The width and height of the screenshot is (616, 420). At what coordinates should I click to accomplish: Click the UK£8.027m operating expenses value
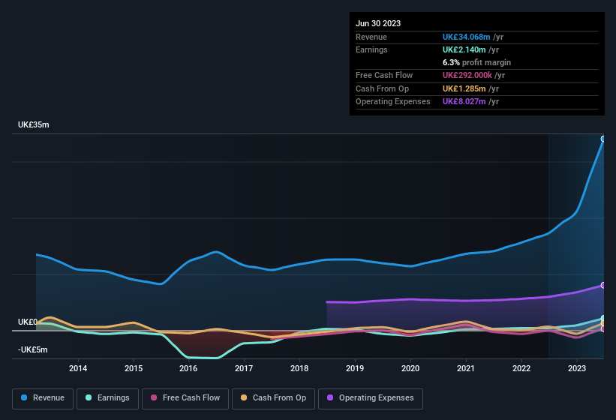point(464,101)
